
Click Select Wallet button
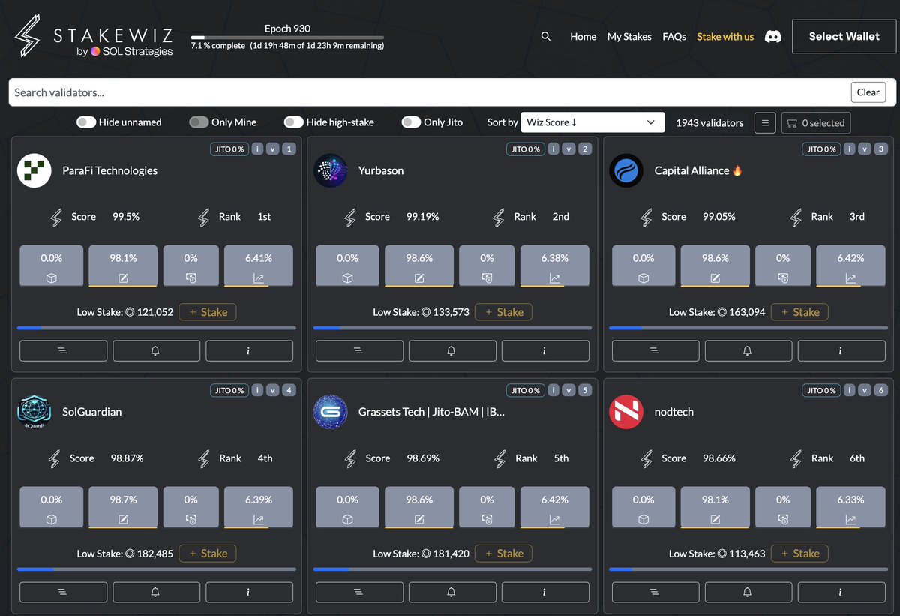click(844, 36)
